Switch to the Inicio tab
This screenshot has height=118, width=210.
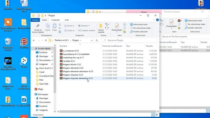point(44,20)
